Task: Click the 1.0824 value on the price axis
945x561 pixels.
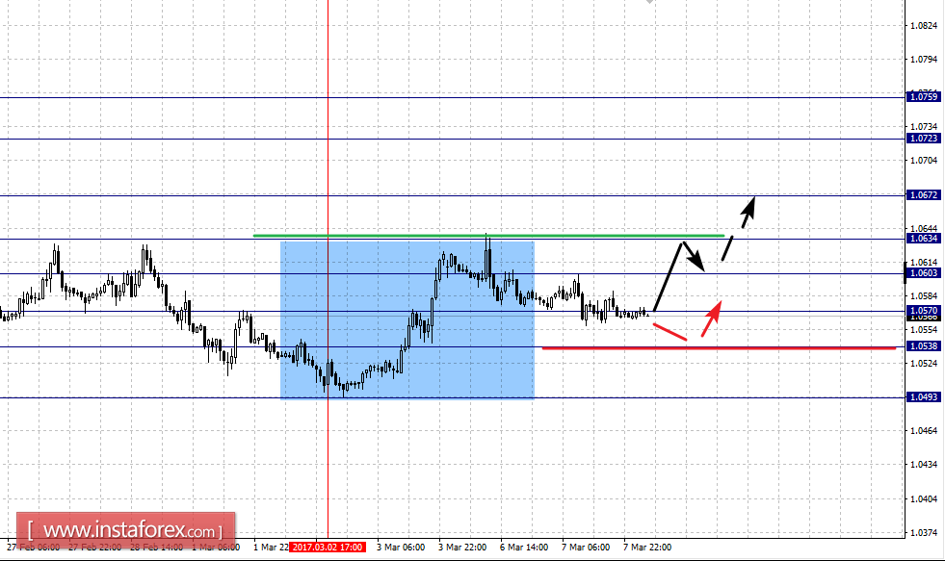Action: click(x=924, y=25)
